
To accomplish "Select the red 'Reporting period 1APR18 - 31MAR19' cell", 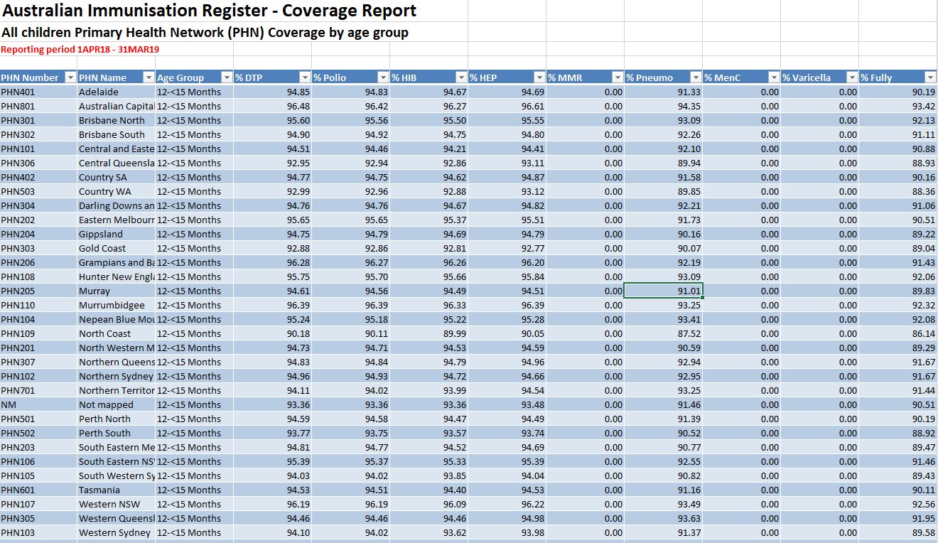I will [80, 50].
